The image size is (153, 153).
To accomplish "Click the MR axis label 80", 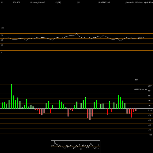I will (149, 91).
